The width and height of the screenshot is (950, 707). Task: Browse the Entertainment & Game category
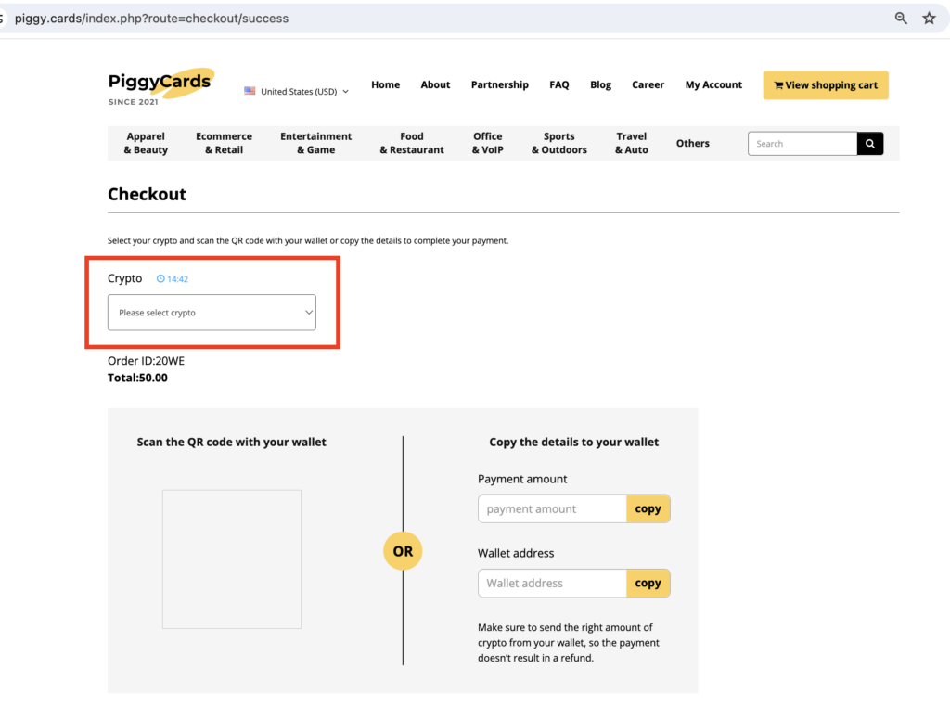pyautogui.click(x=315, y=144)
